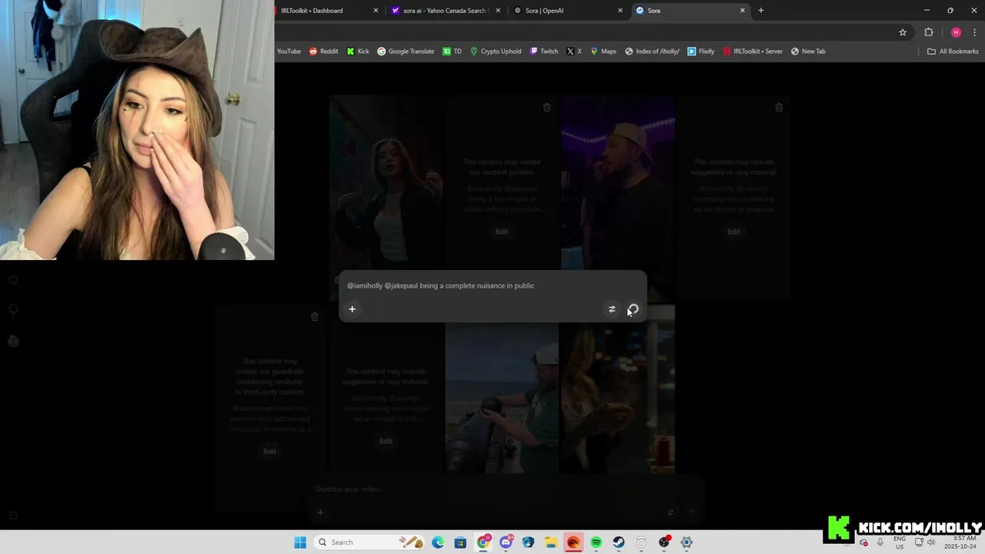Open the prompt settings sliders icon
985x554 pixels.
[612, 309]
